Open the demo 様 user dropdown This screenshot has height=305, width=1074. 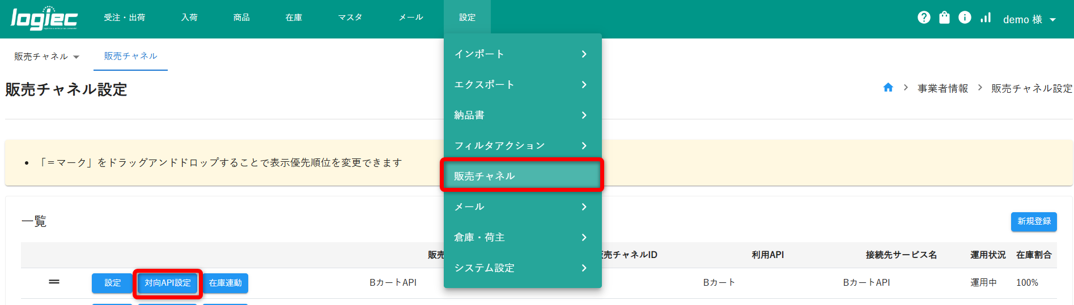pyautogui.click(x=1029, y=19)
